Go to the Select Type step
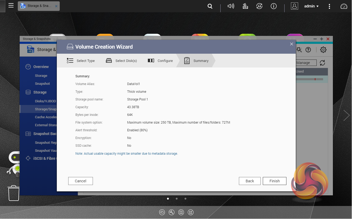Viewport: 352px width, 219px height. (x=81, y=61)
